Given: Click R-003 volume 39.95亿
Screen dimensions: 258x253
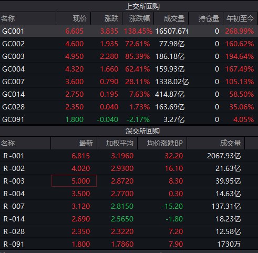Looking at the screenshot, I should click(228, 181).
